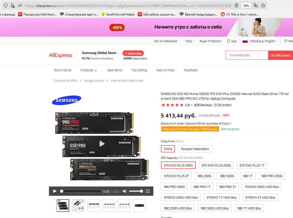Expand the discount on order details
The width and height of the screenshot is (293, 218).
click(230, 123)
